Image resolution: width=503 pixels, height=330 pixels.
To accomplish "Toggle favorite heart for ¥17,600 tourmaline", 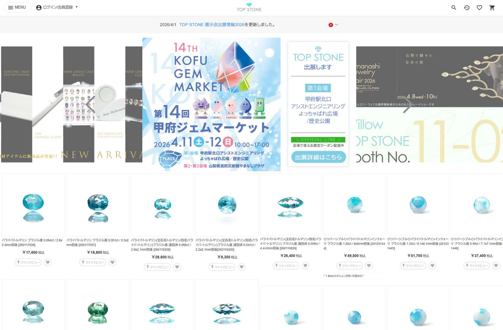I will click(x=48, y=262).
